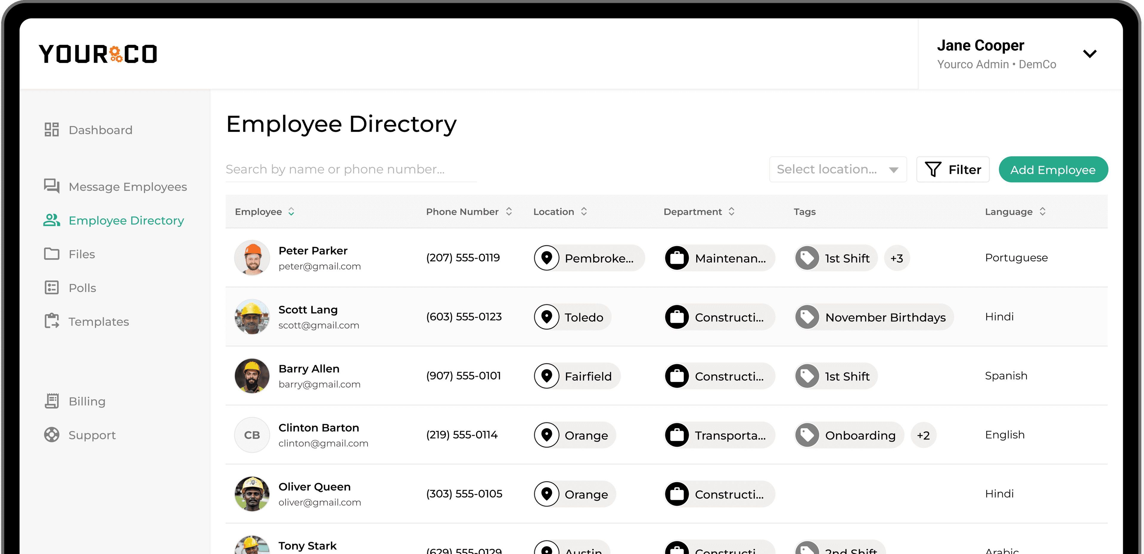Click the Tags column header
Viewport: 1144px width, 554px height.
pos(804,212)
